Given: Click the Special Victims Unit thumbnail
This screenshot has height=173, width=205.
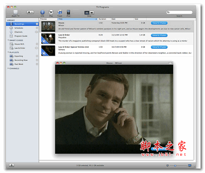Looking at the screenshot, I should coord(48,51).
